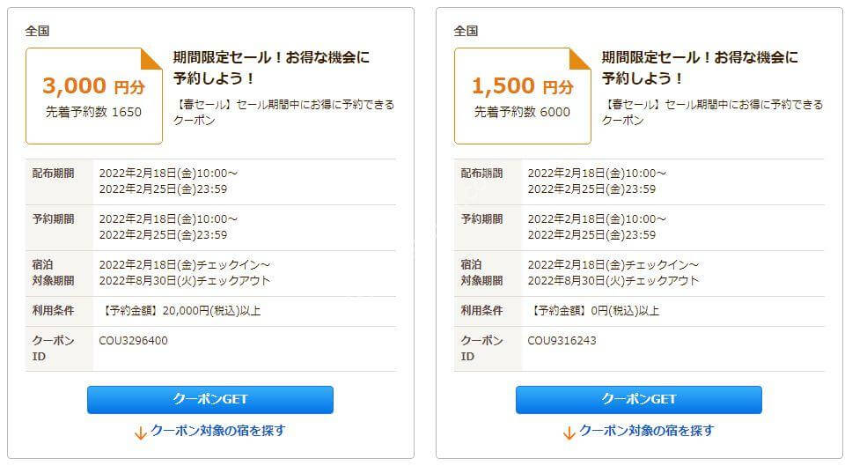Click 先着予約数 1650 on the left ticket

pyautogui.click(x=93, y=112)
